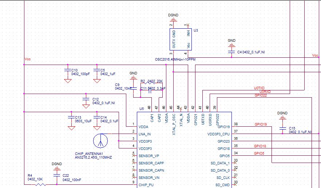Select capacitor C15 near DGND
The image size is (321, 188).
pyautogui.click(x=282, y=128)
